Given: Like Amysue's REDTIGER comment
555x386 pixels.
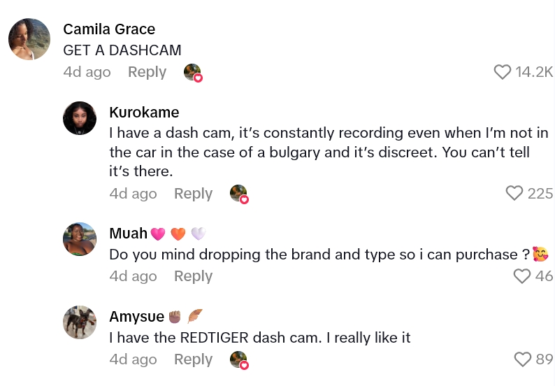Looking at the screenshot, I should point(522,359).
